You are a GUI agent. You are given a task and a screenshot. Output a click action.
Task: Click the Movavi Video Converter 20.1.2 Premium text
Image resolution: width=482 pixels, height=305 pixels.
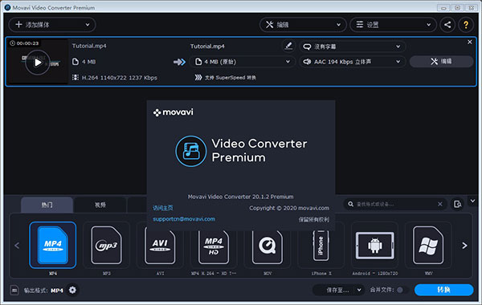tap(241, 197)
